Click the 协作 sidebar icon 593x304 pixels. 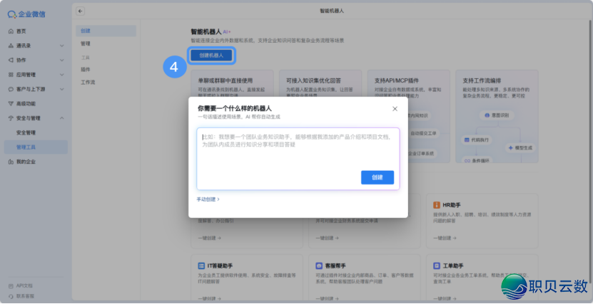[x=11, y=61]
